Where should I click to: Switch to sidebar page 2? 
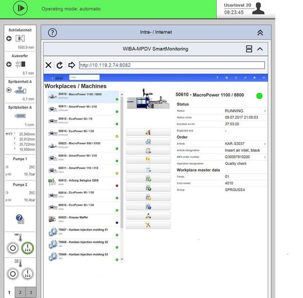[x=20, y=292]
